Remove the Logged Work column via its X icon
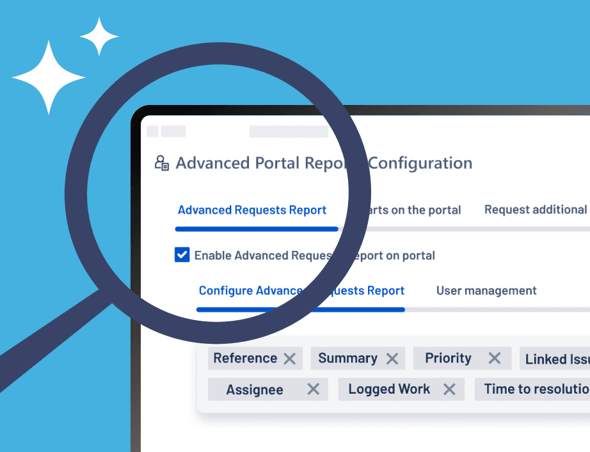This screenshot has width=590, height=452. (448, 389)
